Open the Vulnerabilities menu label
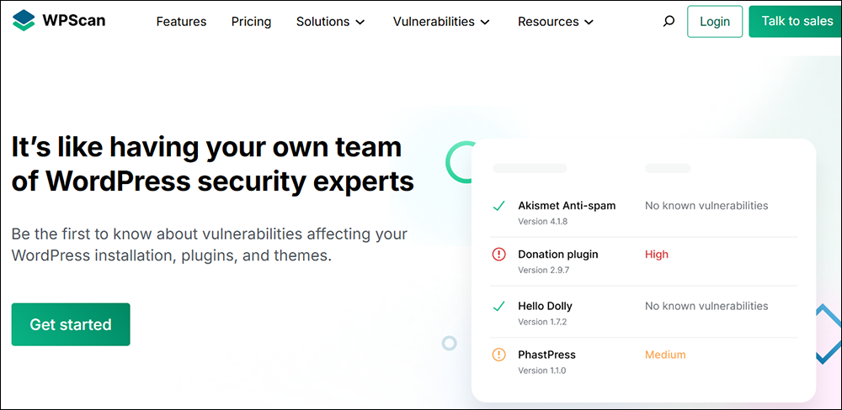Image resolution: width=842 pixels, height=410 pixels. tap(434, 22)
